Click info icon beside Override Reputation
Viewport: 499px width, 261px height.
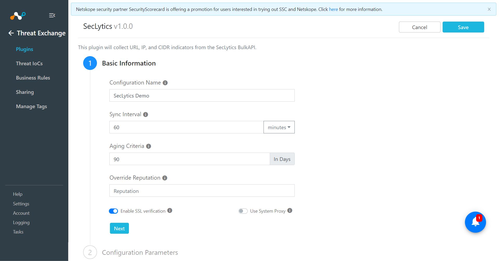165,178
